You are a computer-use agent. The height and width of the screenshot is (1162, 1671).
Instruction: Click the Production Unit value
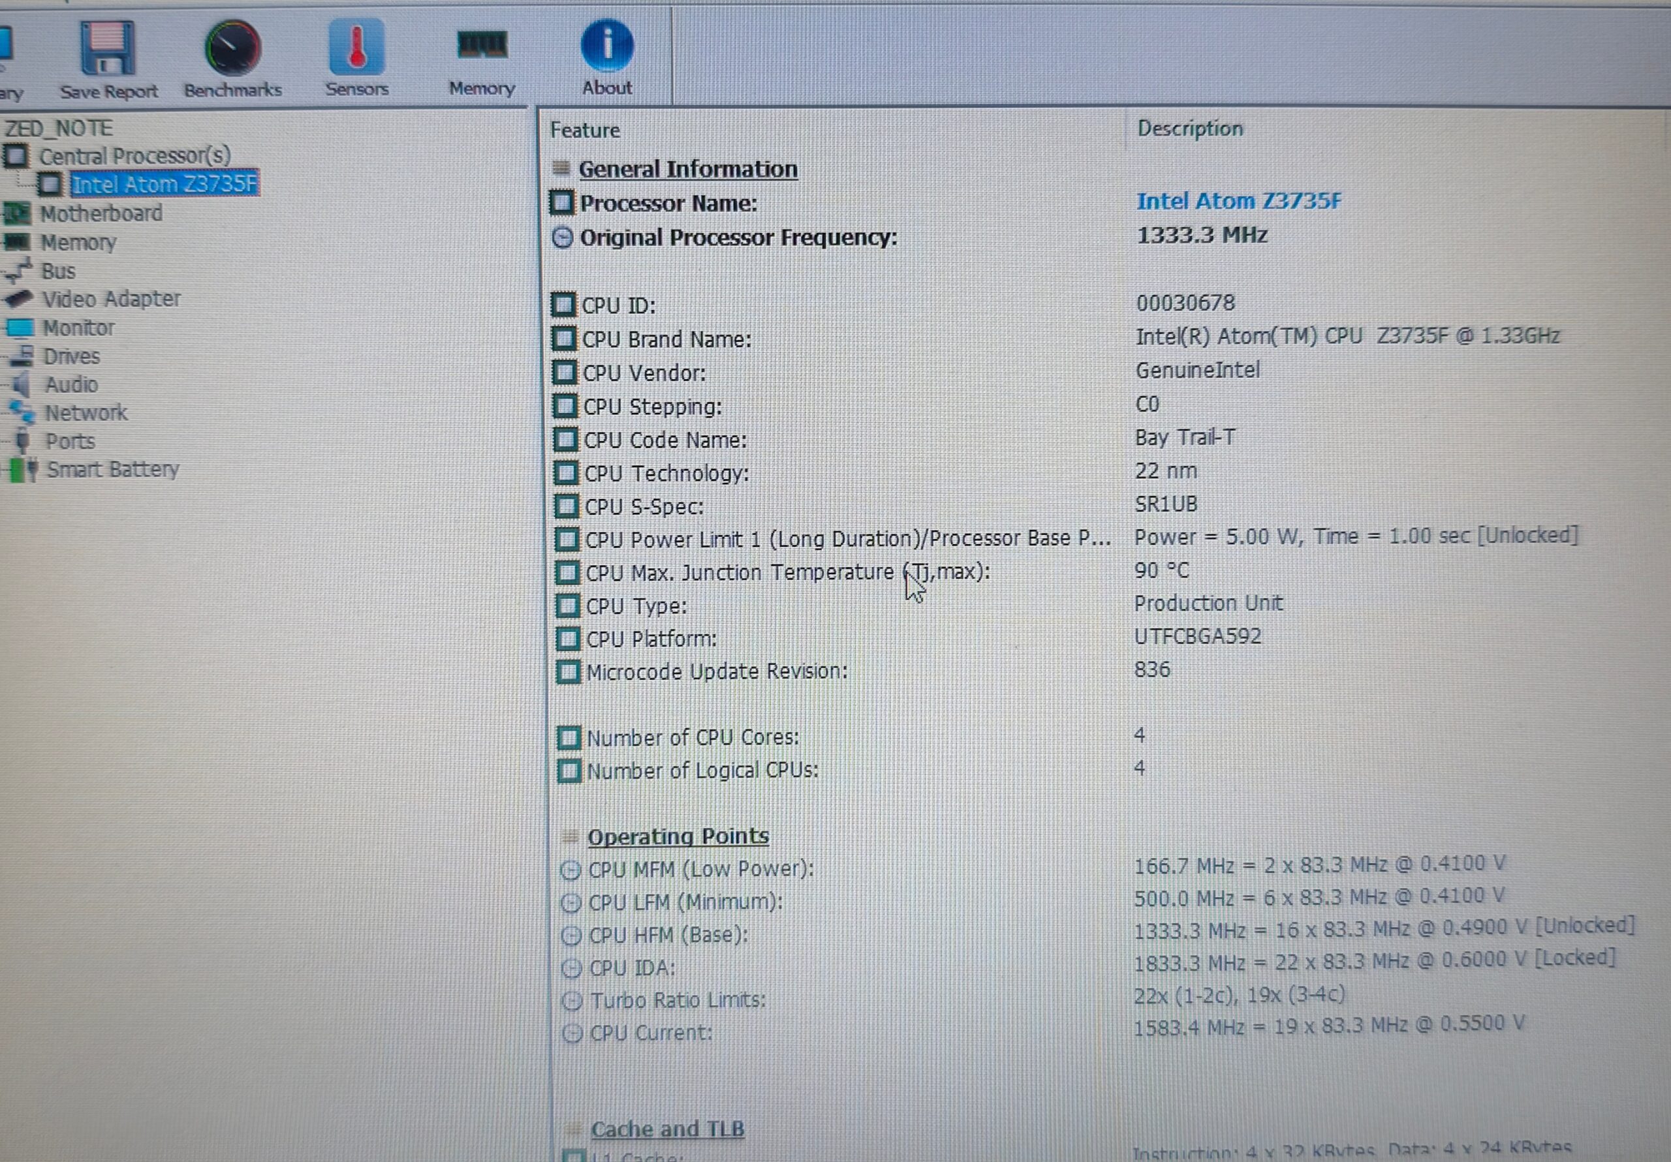pyautogui.click(x=1208, y=604)
